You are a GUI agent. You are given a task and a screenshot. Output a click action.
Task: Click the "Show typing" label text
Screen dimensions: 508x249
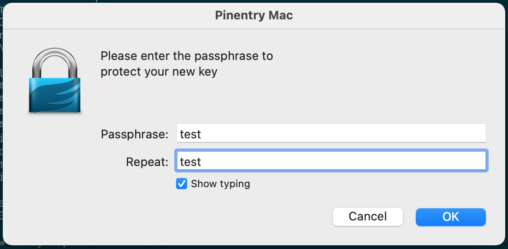(220, 184)
